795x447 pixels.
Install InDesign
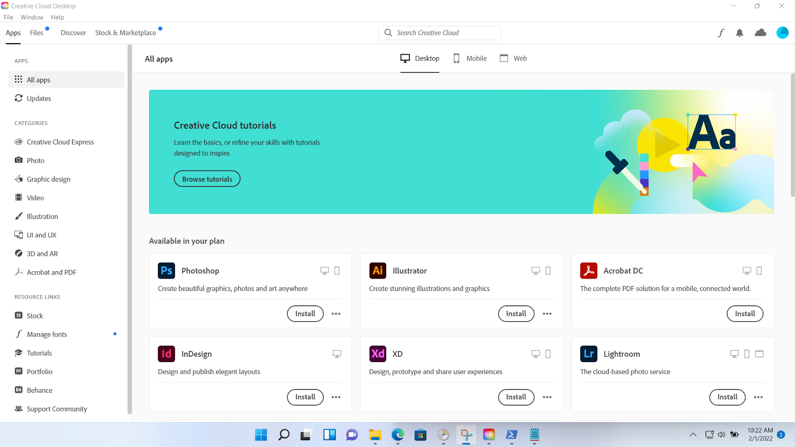[x=305, y=397]
